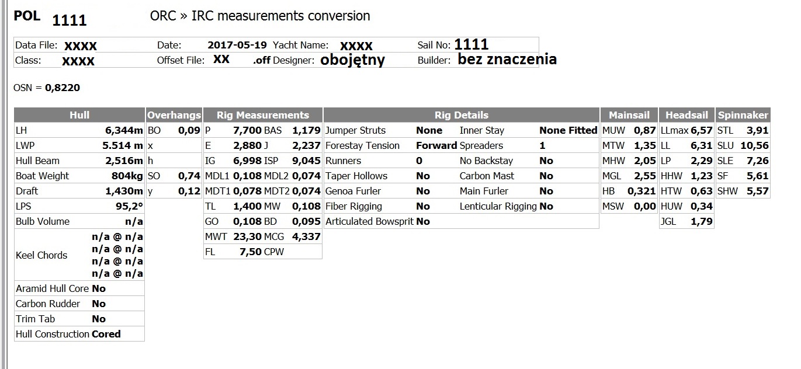
Task: Click the LP value 2,29
Action: [x=702, y=161]
